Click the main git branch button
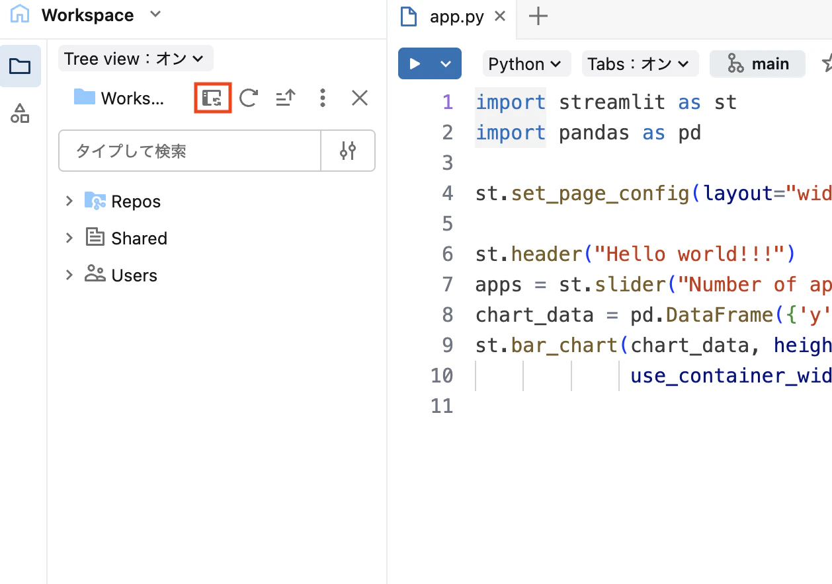832x584 pixels. [758, 64]
